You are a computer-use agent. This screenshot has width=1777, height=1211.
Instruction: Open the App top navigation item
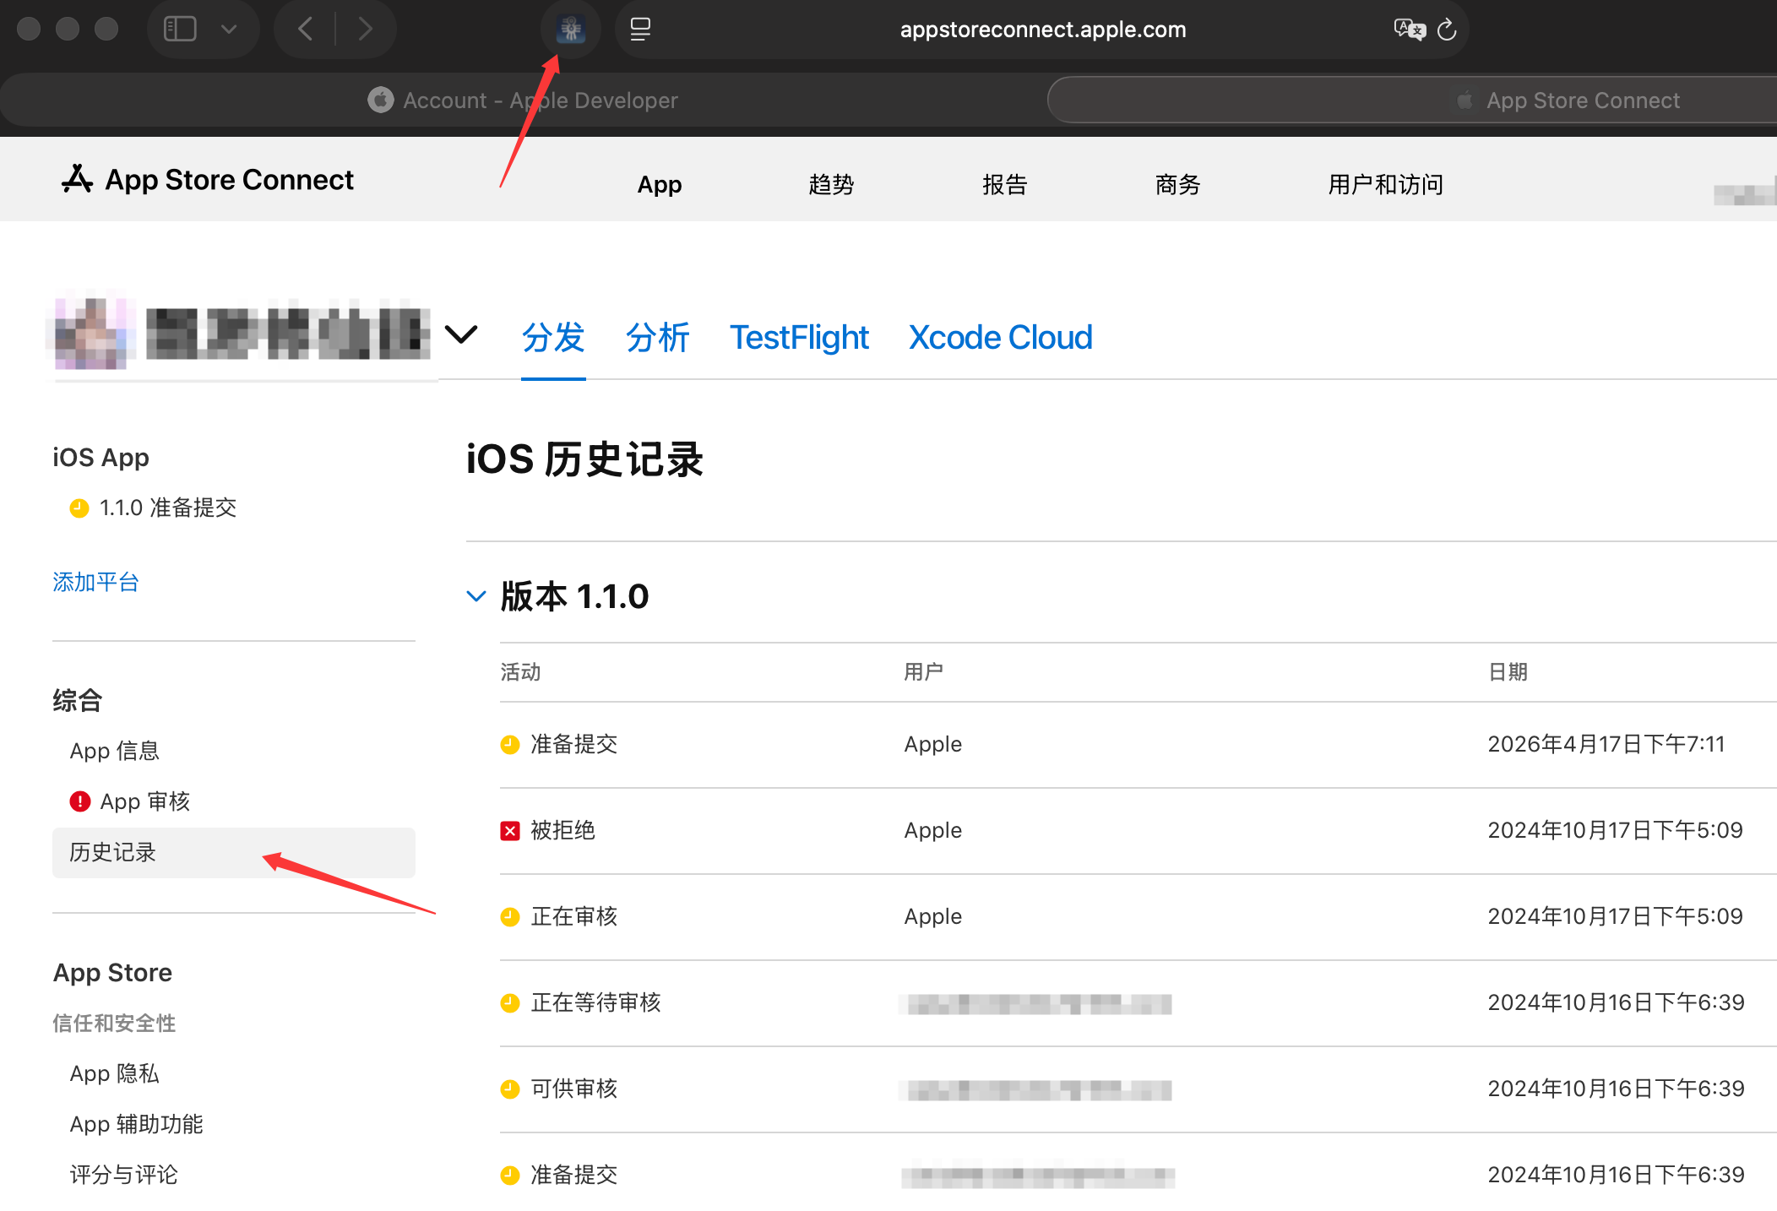[x=660, y=184]
